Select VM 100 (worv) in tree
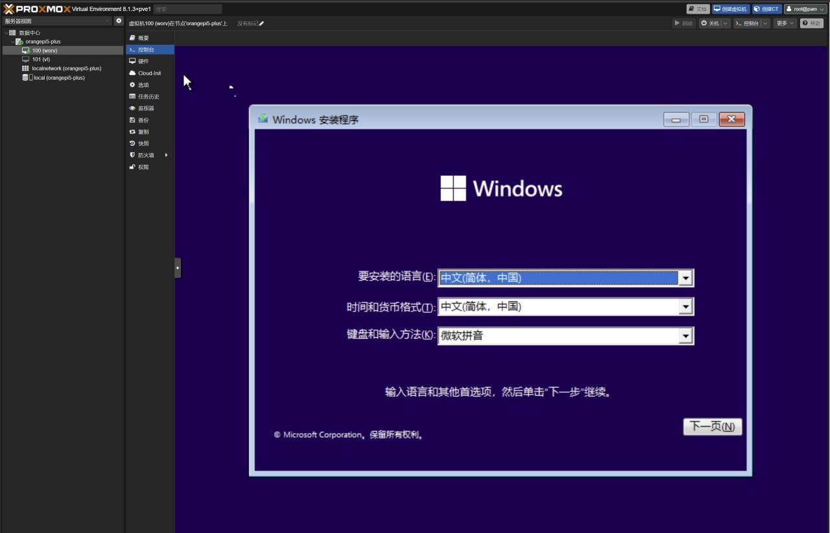The width and height of the screenshot is (830, 533). (63, 51)
